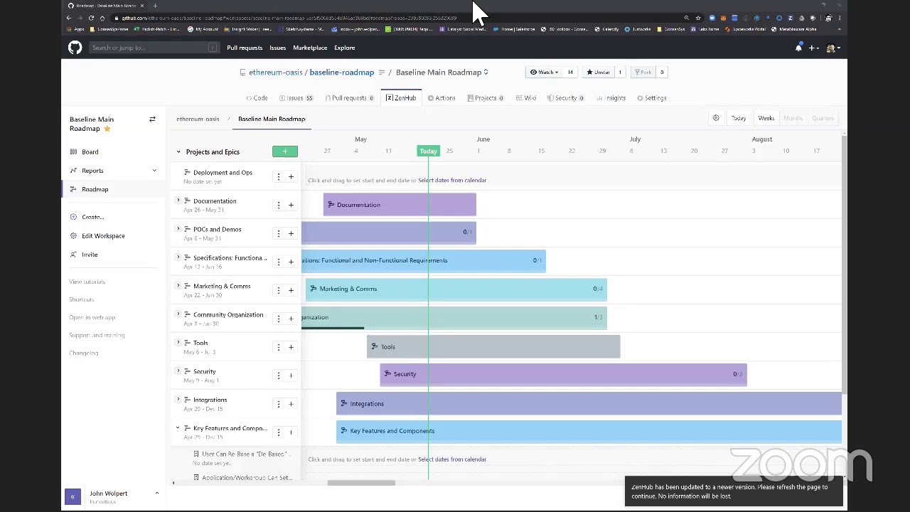The height and width of the screenshot is (512, 910).
Task: Open the three-dot menu for Specifications row
Action: pyautogui.click(x=279, y=262)
